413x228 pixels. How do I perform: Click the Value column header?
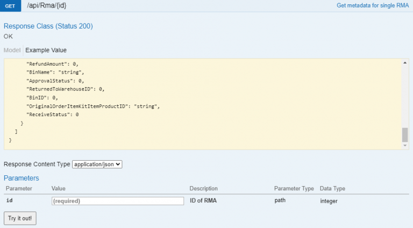(x=59, y=189)
